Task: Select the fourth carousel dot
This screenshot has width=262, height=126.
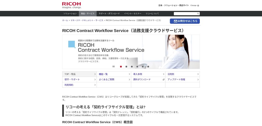Action: [x=137, y=67]
